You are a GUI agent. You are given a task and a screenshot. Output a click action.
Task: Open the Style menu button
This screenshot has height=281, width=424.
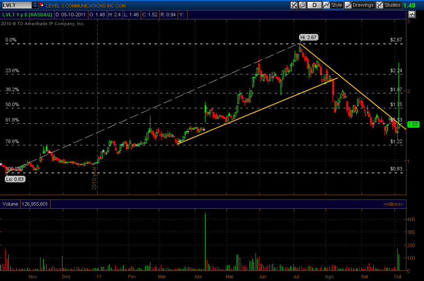[333, 5]
